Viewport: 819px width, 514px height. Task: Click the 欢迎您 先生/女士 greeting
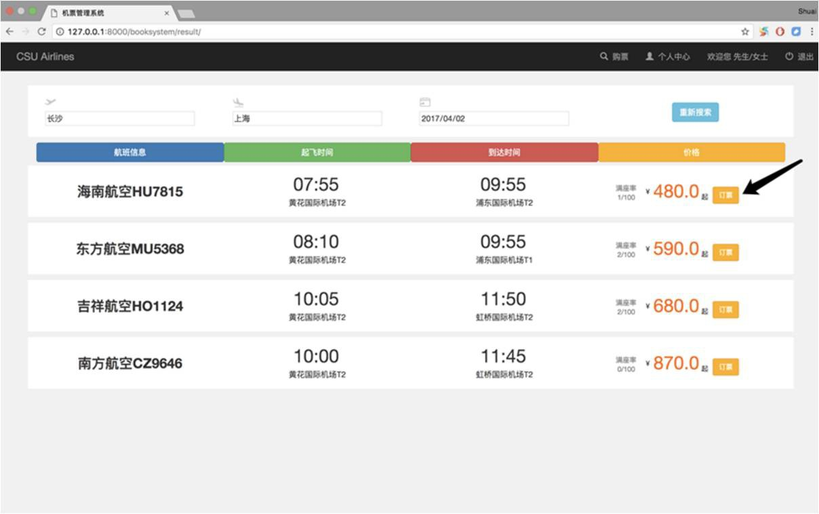click(738, 57)
